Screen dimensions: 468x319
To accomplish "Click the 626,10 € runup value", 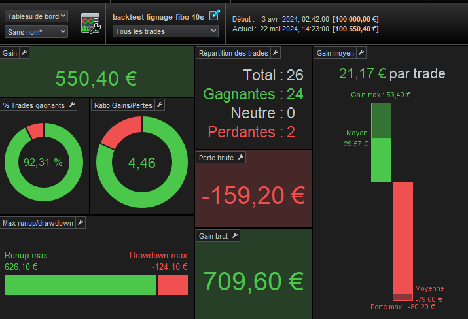I will click(21, 267).
